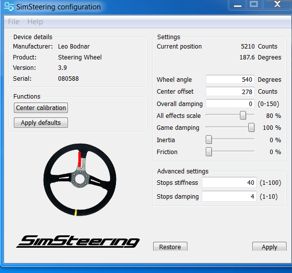Open the Help menu
The width and height of the screenshot is (292, 273).
pyautogui.click(x=35, y=22)
